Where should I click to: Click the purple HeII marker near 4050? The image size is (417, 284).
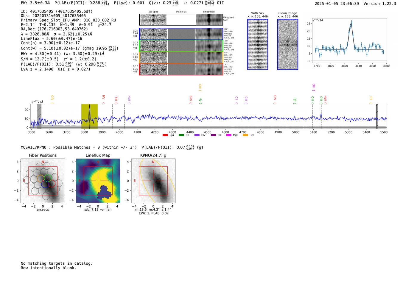coord(129,100)
